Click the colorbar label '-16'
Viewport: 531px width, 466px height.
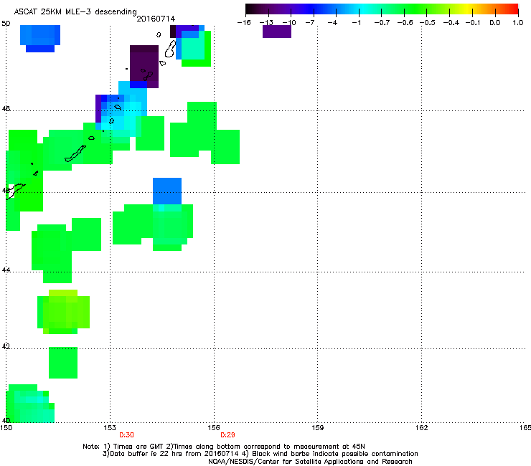[244, 23]
